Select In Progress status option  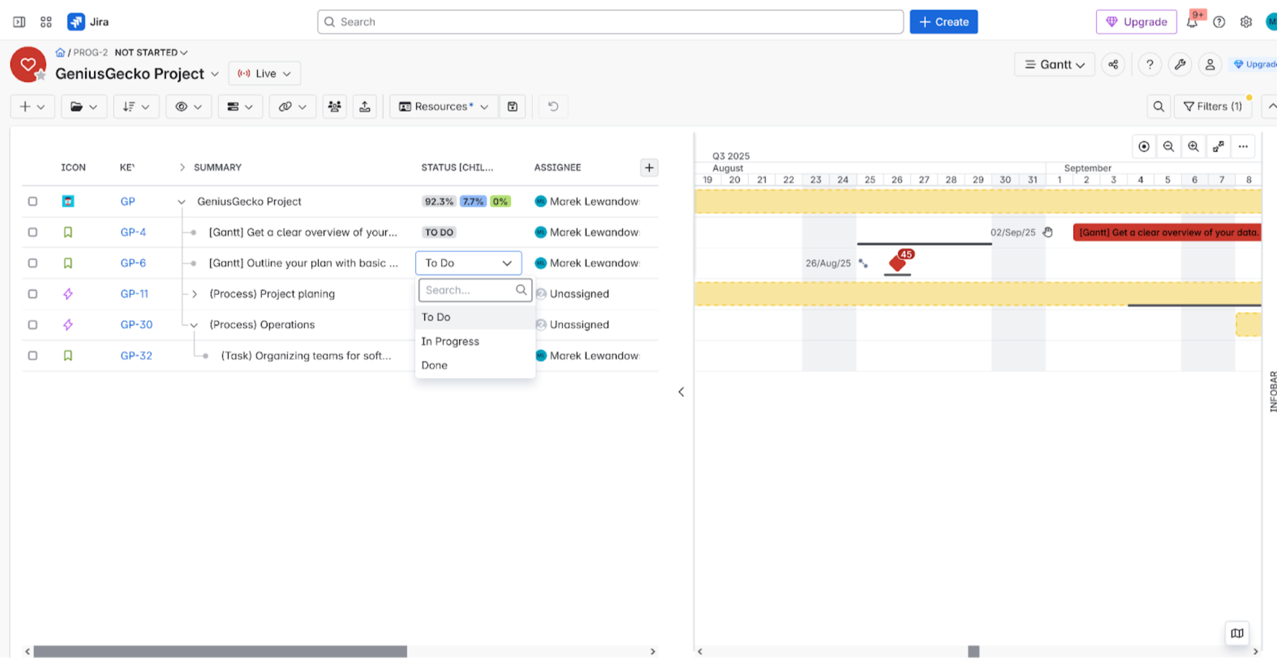pyautogui.click(x=450, y=341)
